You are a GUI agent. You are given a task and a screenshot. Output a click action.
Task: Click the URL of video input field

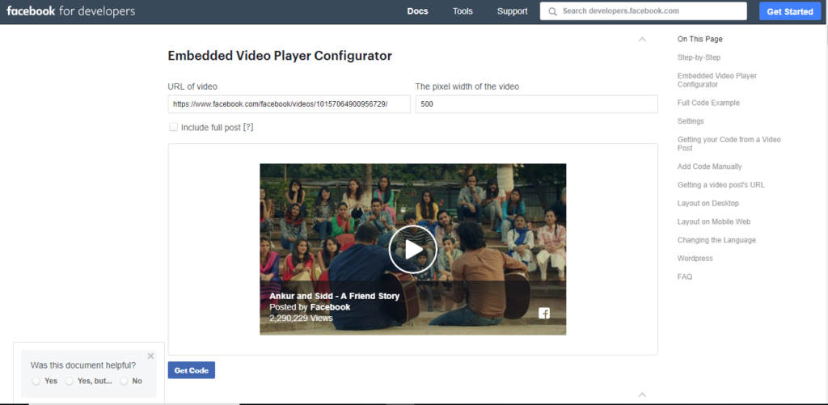point(289,104)
